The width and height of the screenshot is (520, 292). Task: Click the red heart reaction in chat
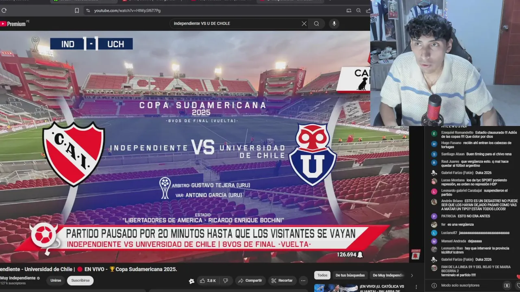pyautogui.click(x=518, y=277)
